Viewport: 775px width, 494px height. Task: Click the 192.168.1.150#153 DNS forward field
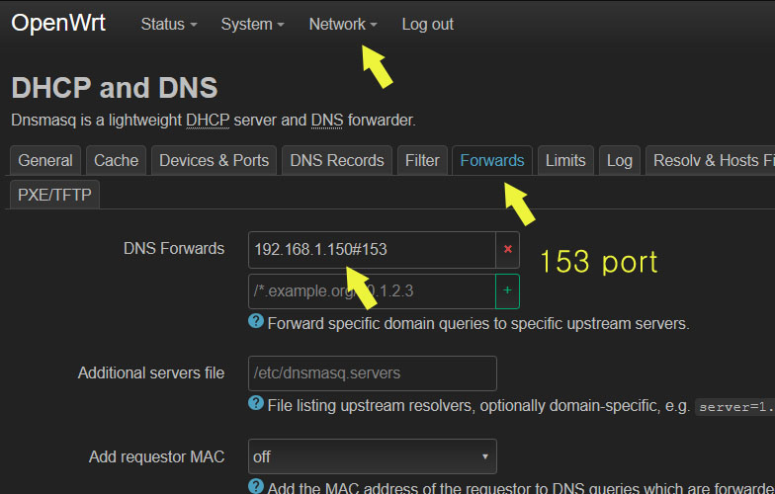372,249
